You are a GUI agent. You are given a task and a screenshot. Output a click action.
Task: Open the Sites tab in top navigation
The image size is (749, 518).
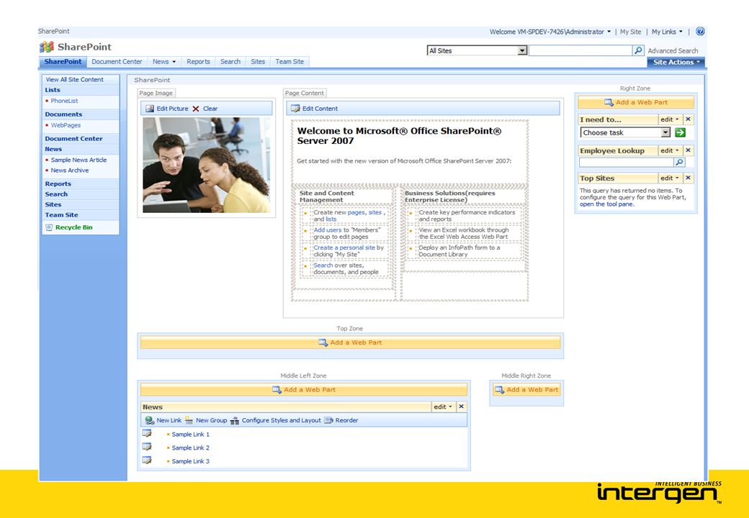point(258,62)
